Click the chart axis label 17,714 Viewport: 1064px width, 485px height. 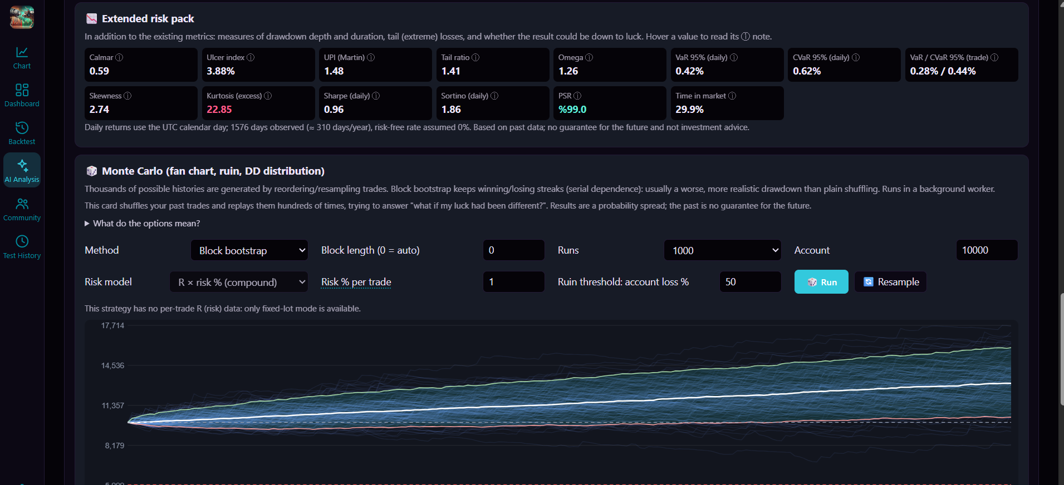click(112, 325)
